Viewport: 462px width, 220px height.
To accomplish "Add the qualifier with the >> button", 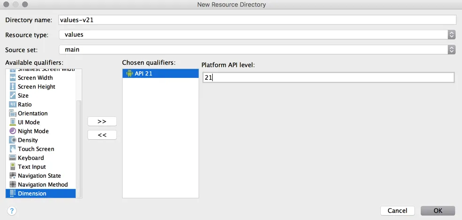I will (102, 121).
